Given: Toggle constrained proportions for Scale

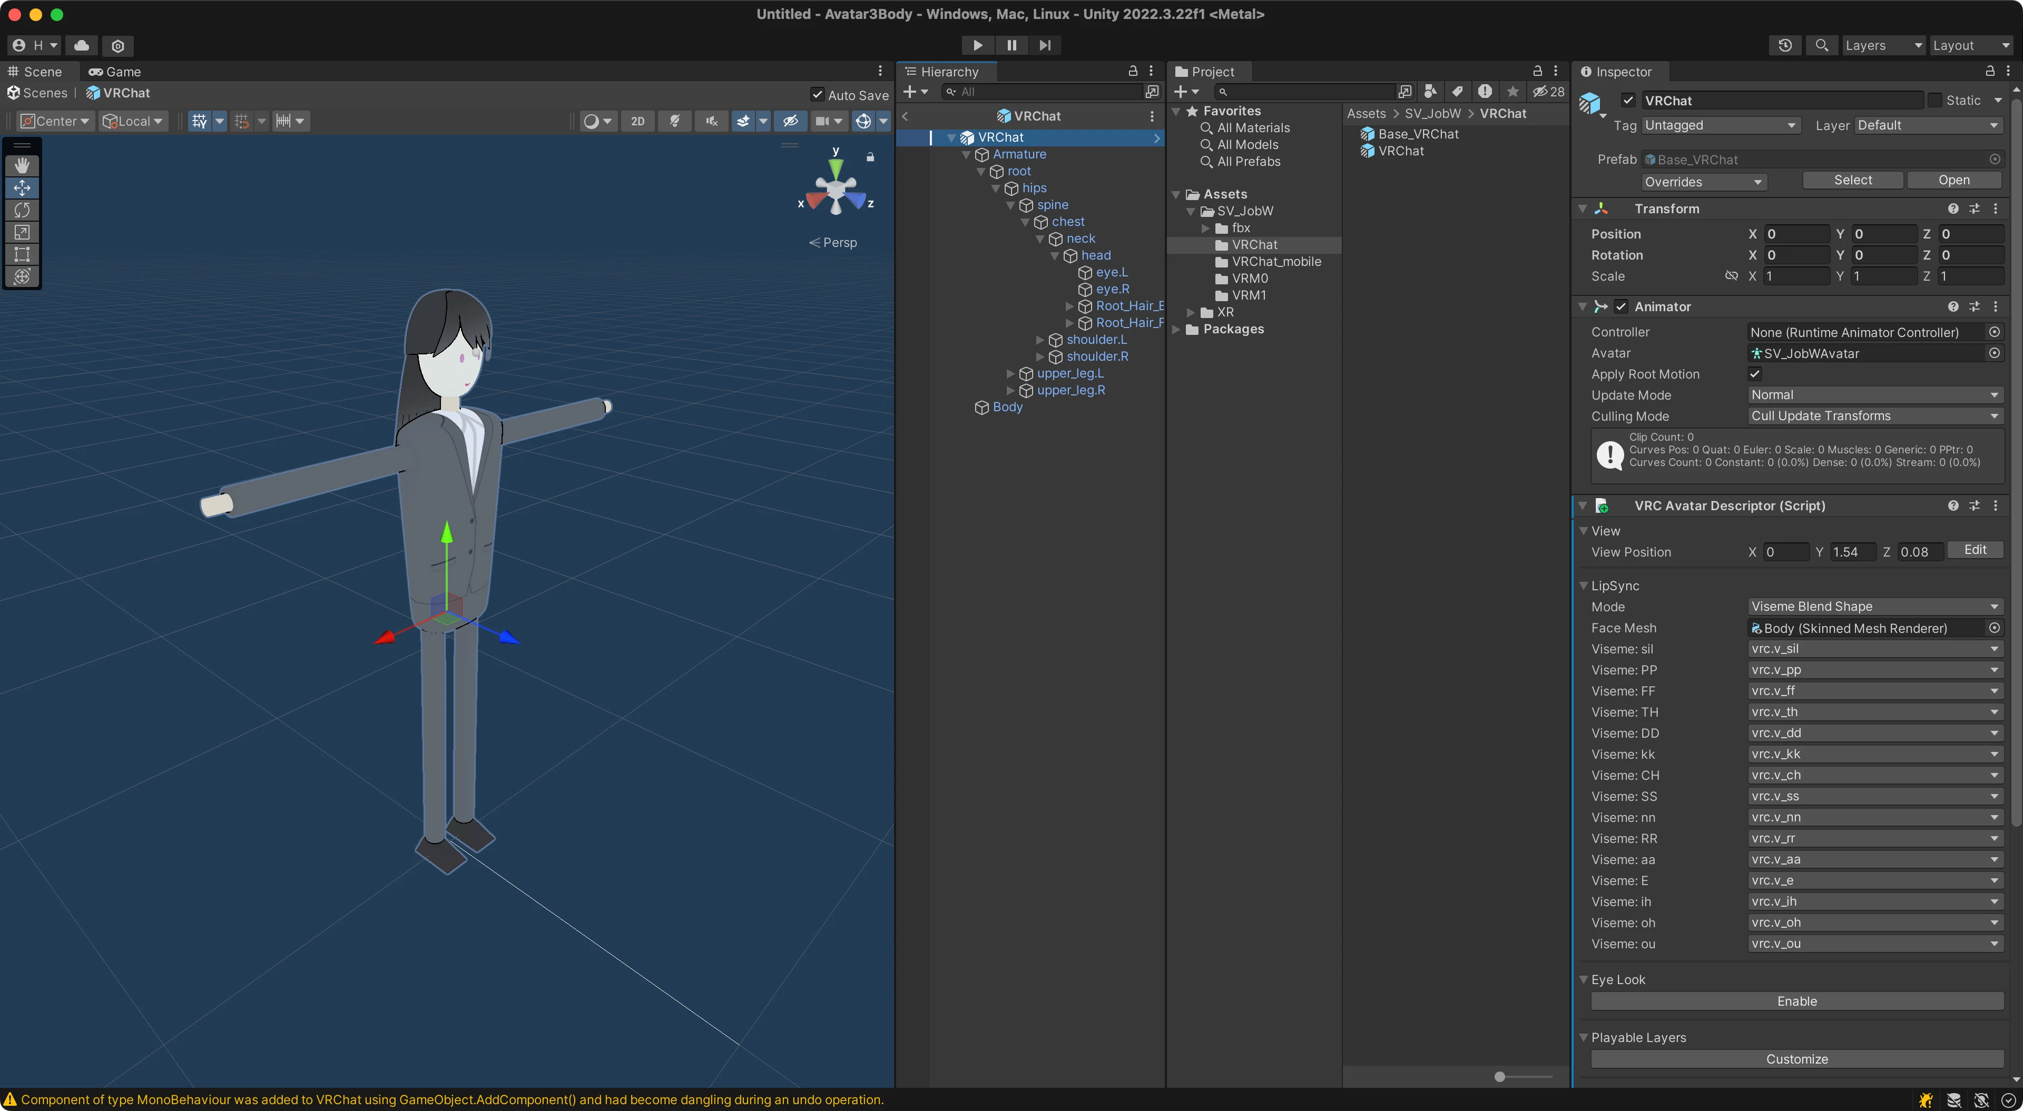Looking at the screenshot, I should click(x=1731, y=276).
